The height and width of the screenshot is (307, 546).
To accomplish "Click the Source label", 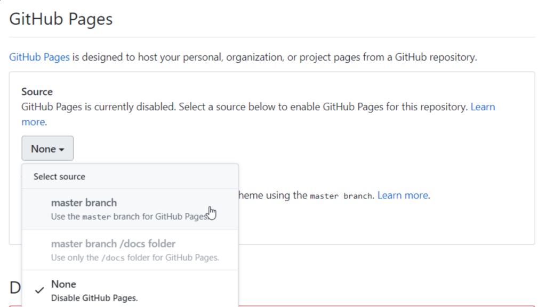I will (x=37, y=92).
